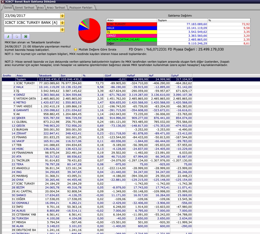Select the HSBC row

tap(97, 149)
